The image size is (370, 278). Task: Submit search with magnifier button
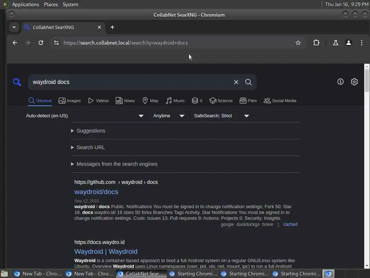pos(248,82)
